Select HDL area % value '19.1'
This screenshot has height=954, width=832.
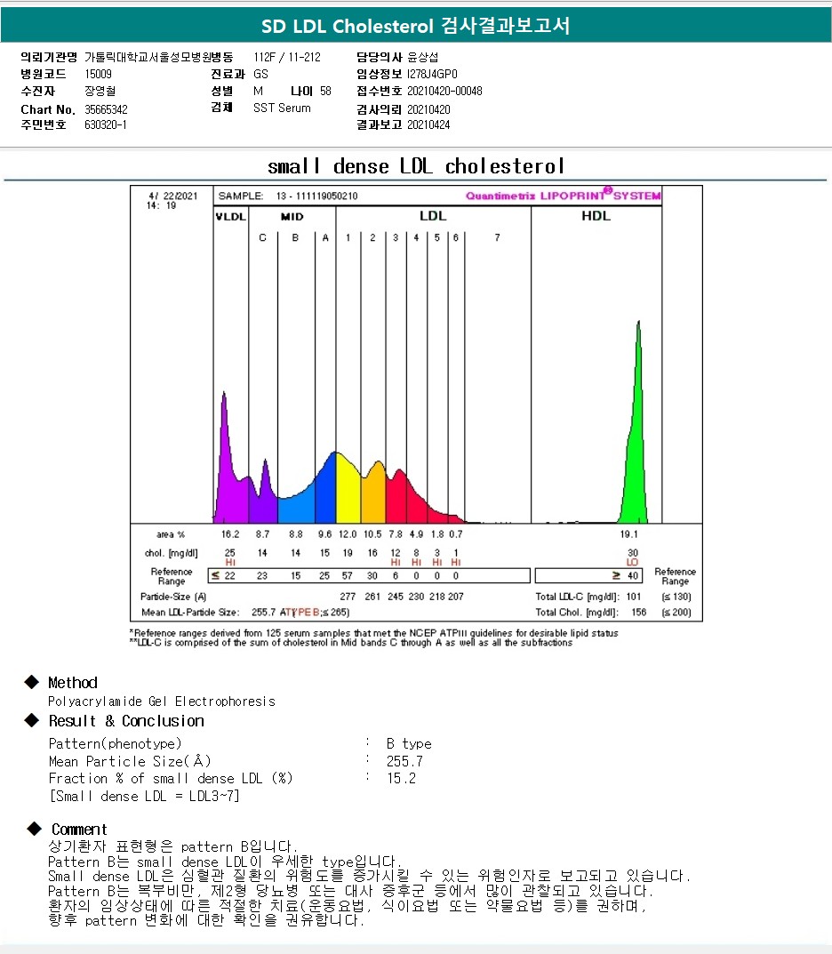628,534
